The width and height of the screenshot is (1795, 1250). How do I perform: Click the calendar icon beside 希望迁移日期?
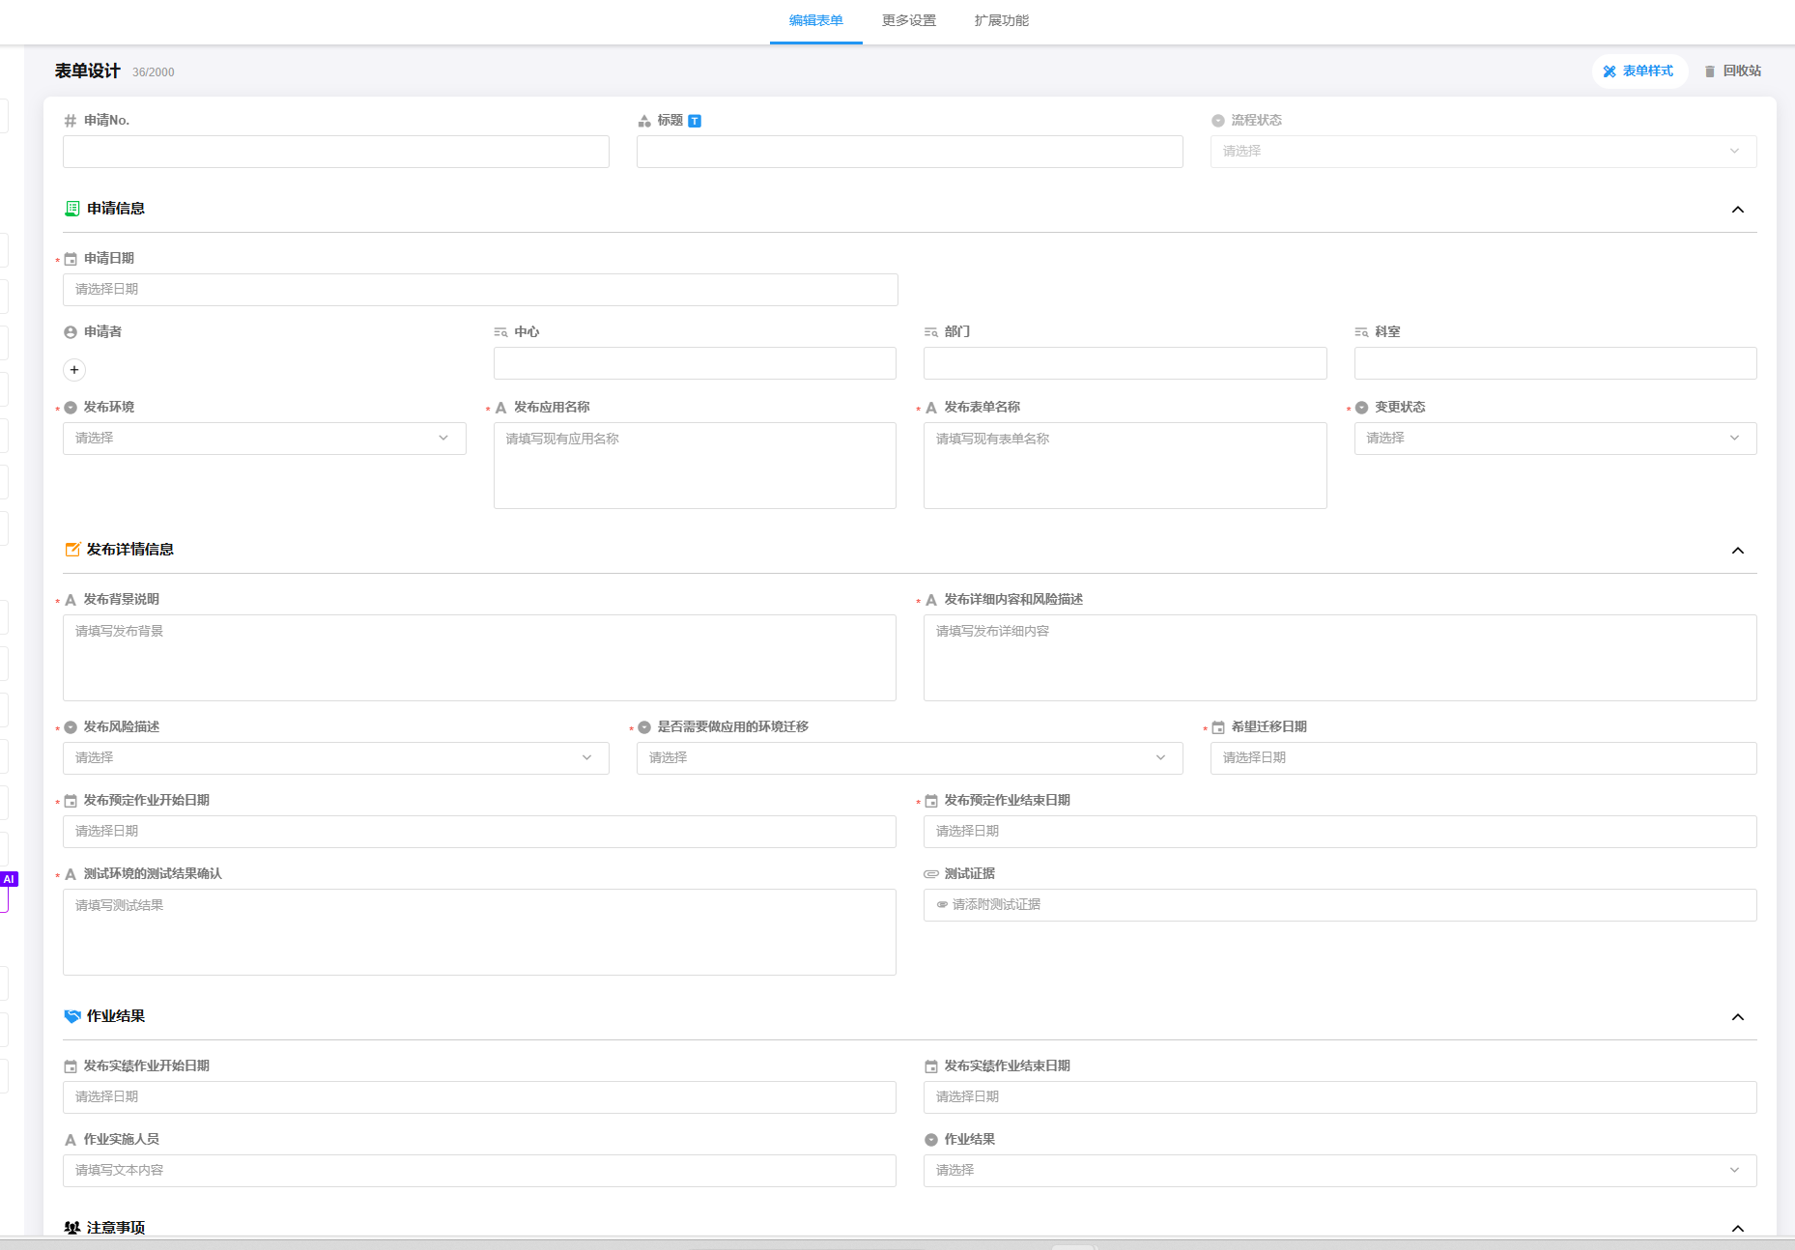(1218, 727)
